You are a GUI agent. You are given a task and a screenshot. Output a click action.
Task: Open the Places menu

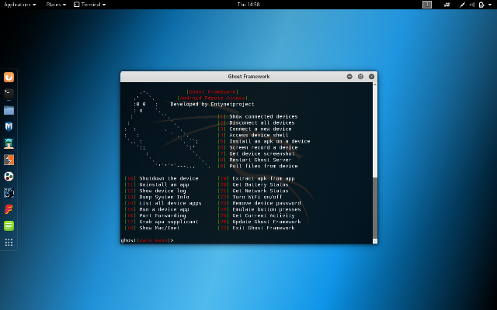click(56, 5)
